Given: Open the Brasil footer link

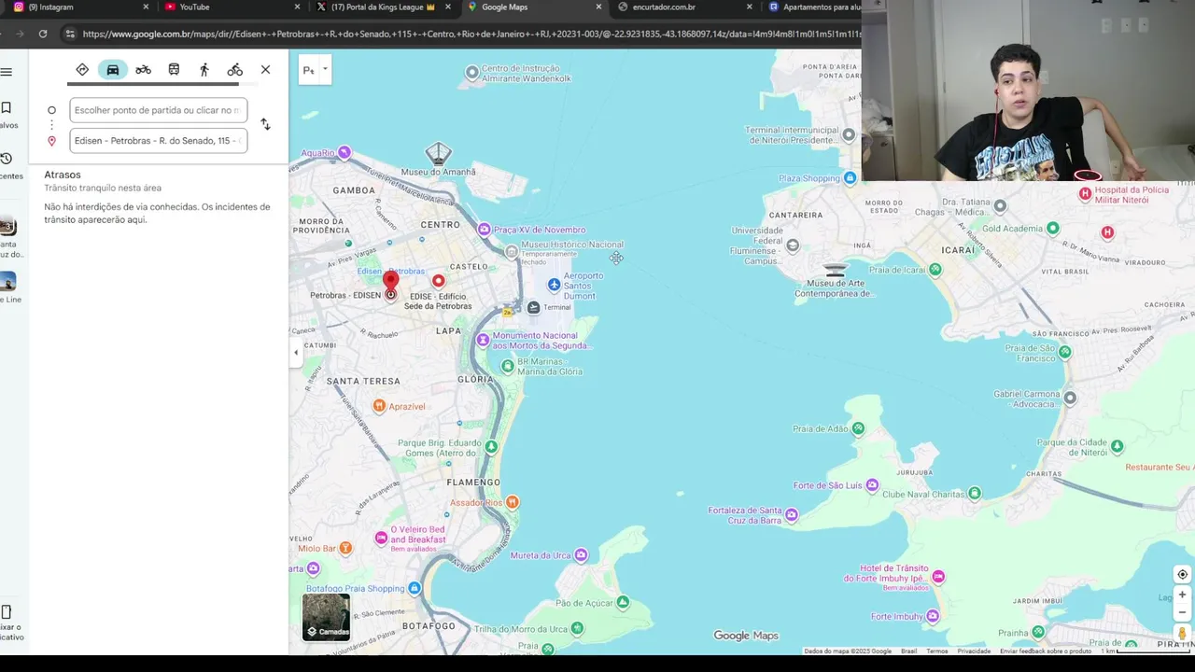Looking at the screenshot, I should (908, 651).
